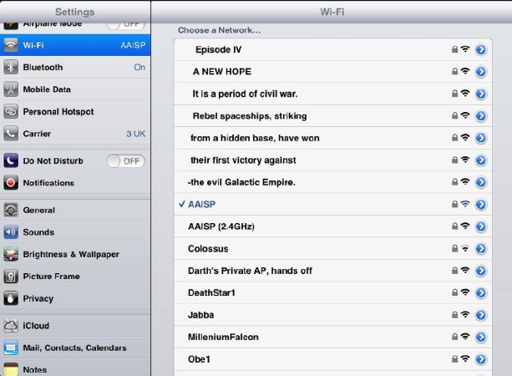
Task: Show details for the AAISP network
Action: tap(480, 204)
